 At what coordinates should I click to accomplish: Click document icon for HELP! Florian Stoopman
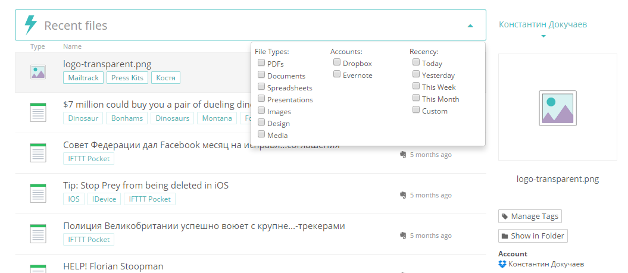click(x=38, y=269)
